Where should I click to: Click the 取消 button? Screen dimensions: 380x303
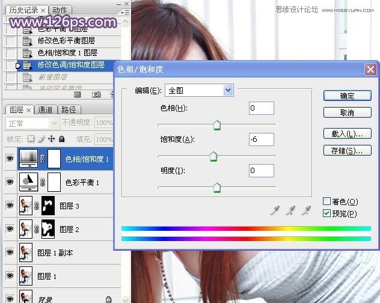coord(348,112)
